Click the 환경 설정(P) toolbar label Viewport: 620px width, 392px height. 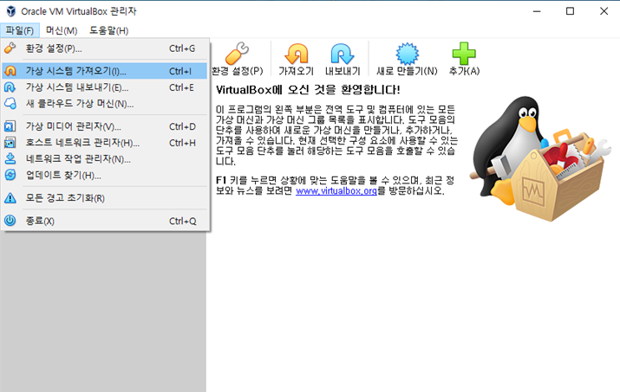point(237,71)
